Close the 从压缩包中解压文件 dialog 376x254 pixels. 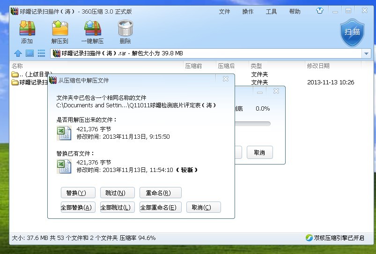tap(225, 79)
